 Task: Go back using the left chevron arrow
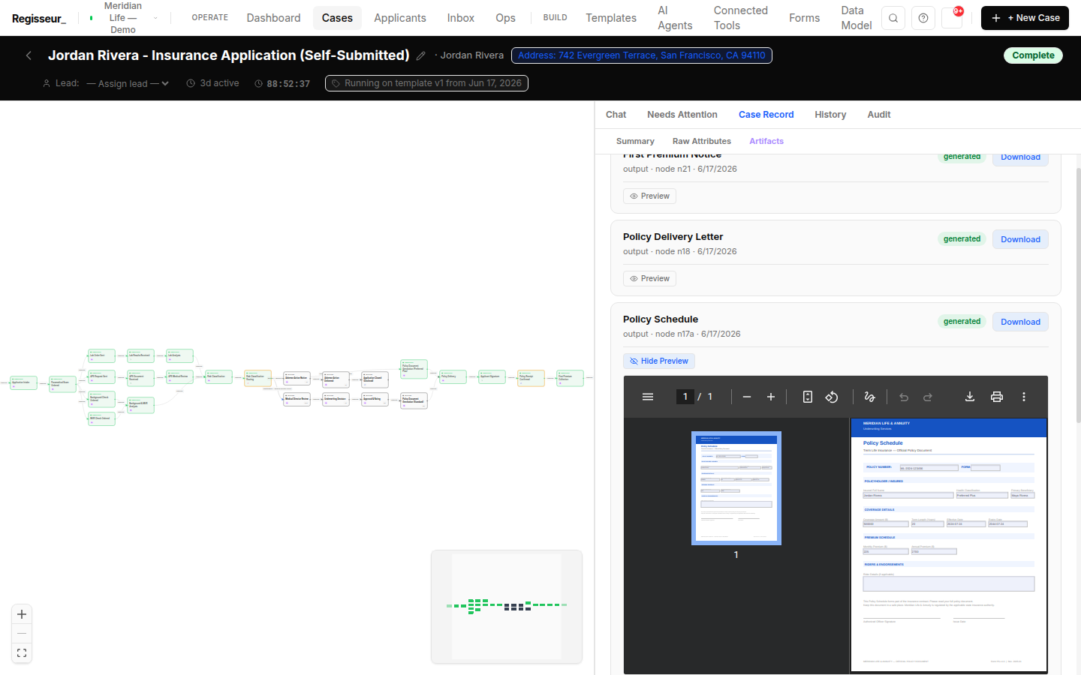click(x=29, y=55)
